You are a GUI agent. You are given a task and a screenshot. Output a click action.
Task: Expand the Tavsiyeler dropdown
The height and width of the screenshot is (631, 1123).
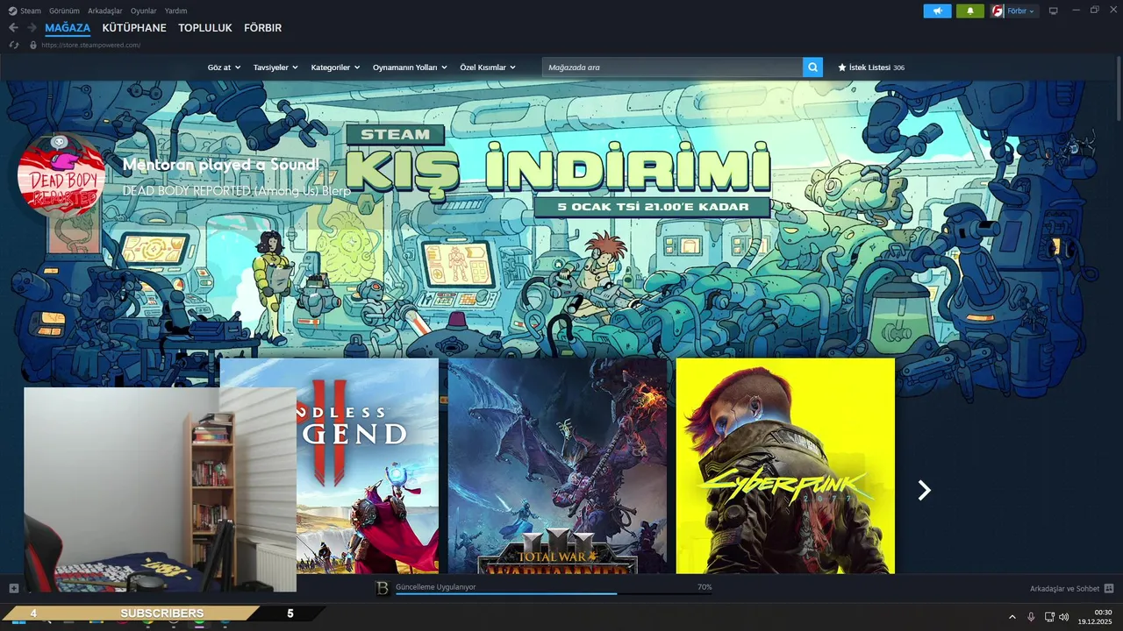coord(275,67)
